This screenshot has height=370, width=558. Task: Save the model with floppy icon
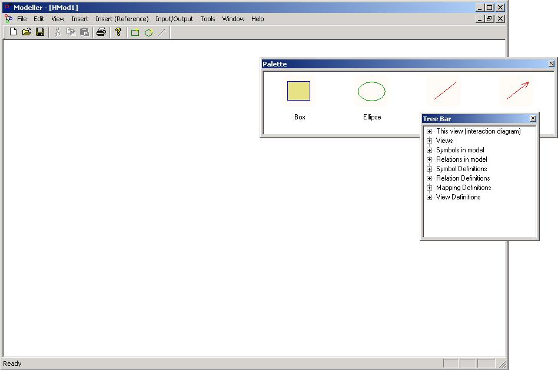(x=40, y=32)
